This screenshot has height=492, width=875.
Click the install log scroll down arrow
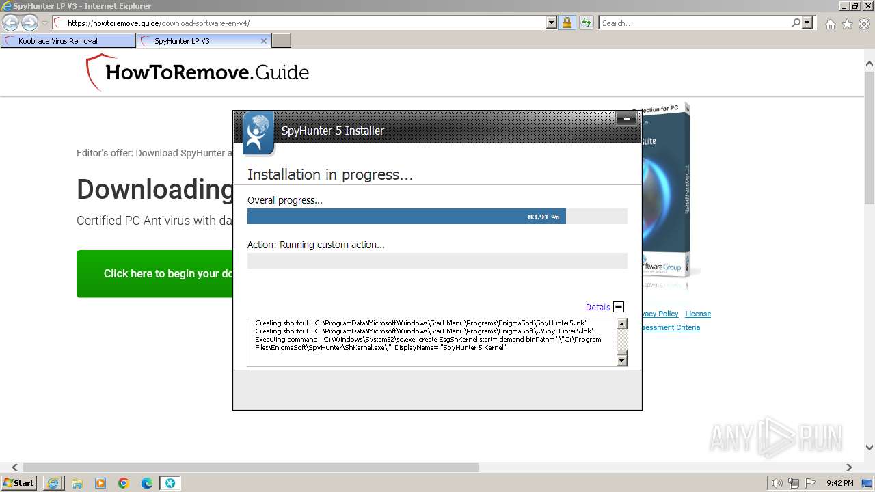tap(622, 360)
